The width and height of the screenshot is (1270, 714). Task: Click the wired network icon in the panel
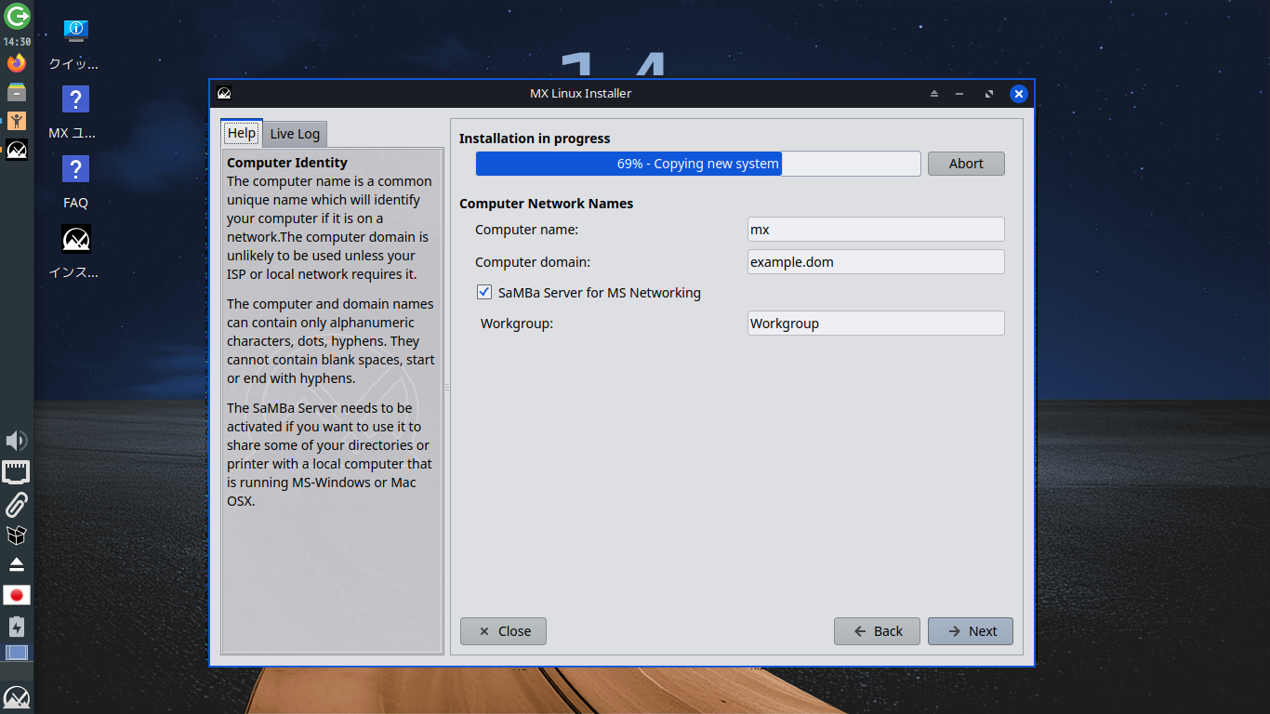(17, 472)
